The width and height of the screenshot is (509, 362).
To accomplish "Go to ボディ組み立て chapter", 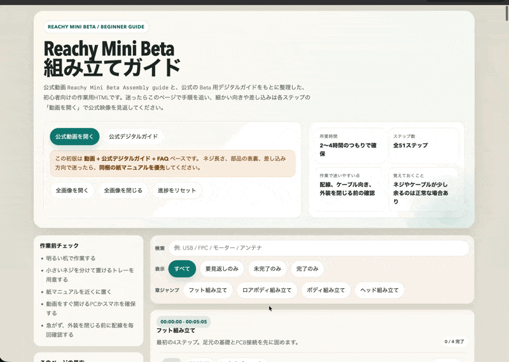I will [326, 291].
